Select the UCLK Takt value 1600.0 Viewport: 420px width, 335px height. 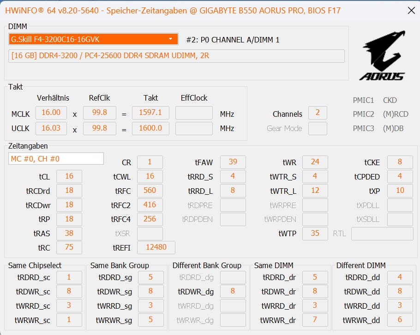pos(150,128)
